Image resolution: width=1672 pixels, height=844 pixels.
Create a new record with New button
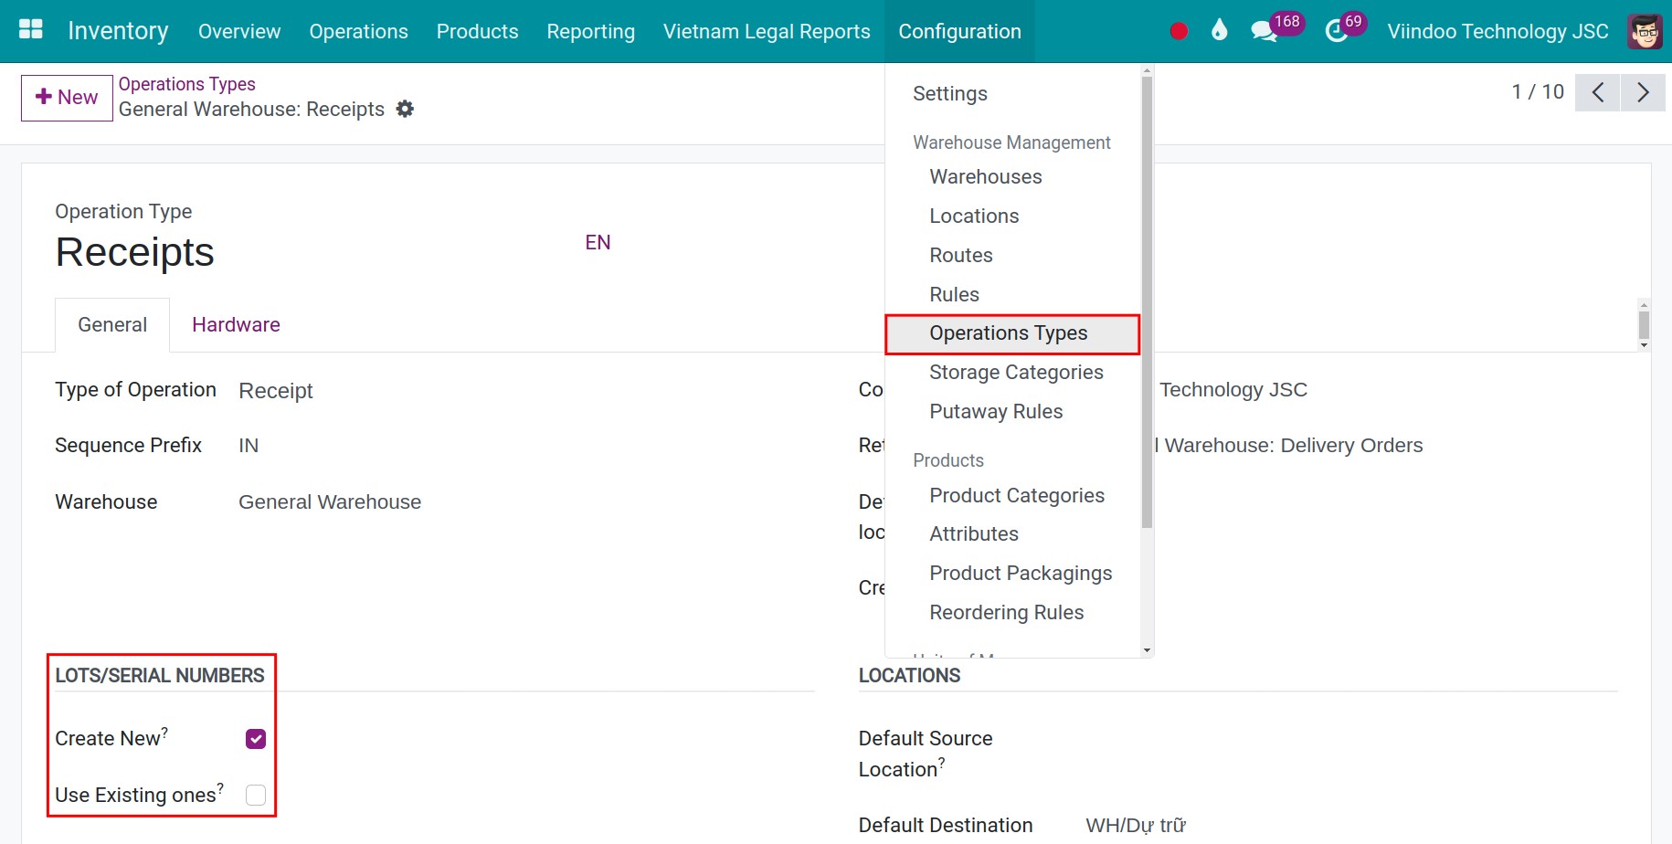pyautogui.click(x=67, y=98)
